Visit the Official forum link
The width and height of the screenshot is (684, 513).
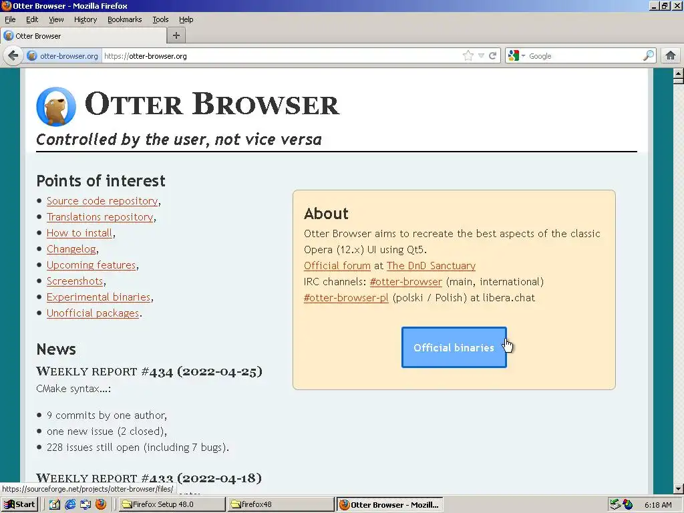pyautogui.click(x=337, y=266)
